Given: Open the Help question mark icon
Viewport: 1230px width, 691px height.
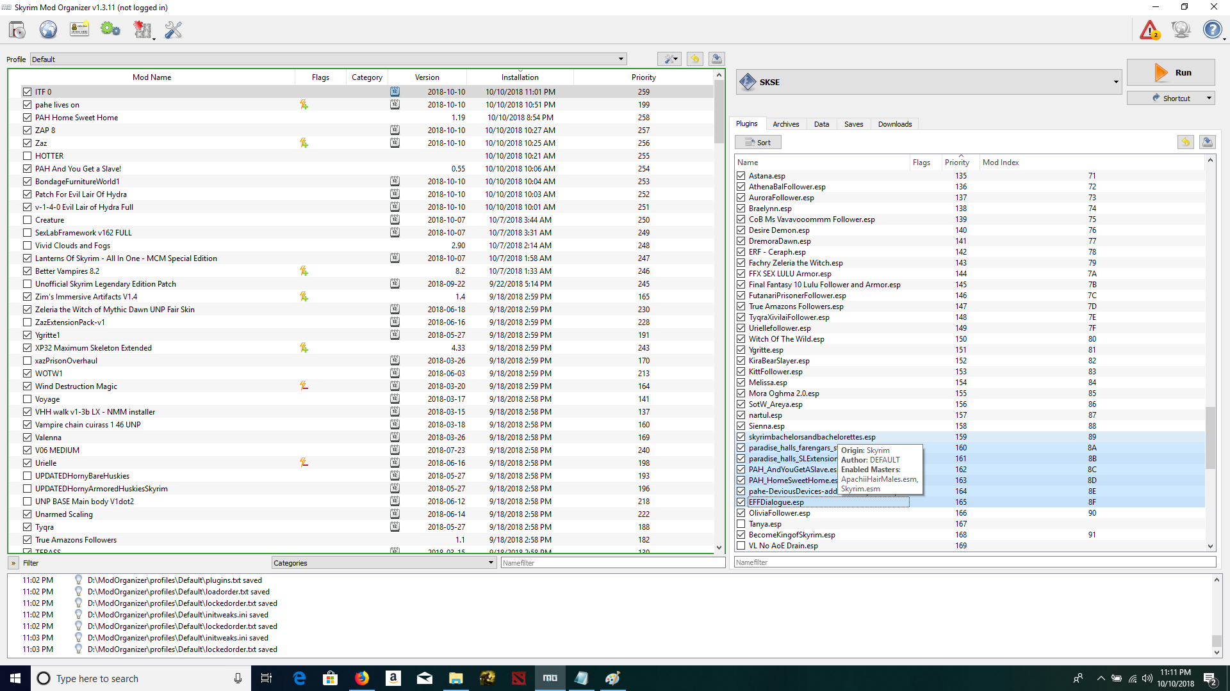Looking at the screenshot, I should click(x=1212, y=29).
